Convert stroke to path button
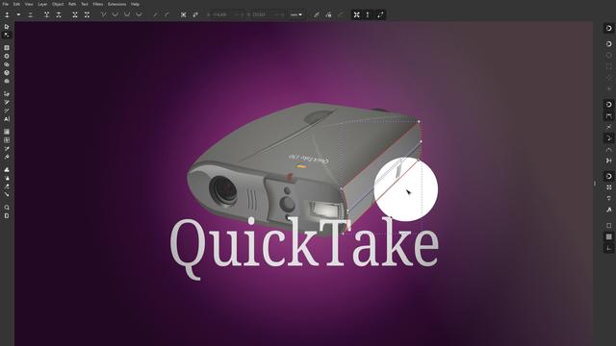The height and width of the screenshot is (346, 616). point(195,14)
